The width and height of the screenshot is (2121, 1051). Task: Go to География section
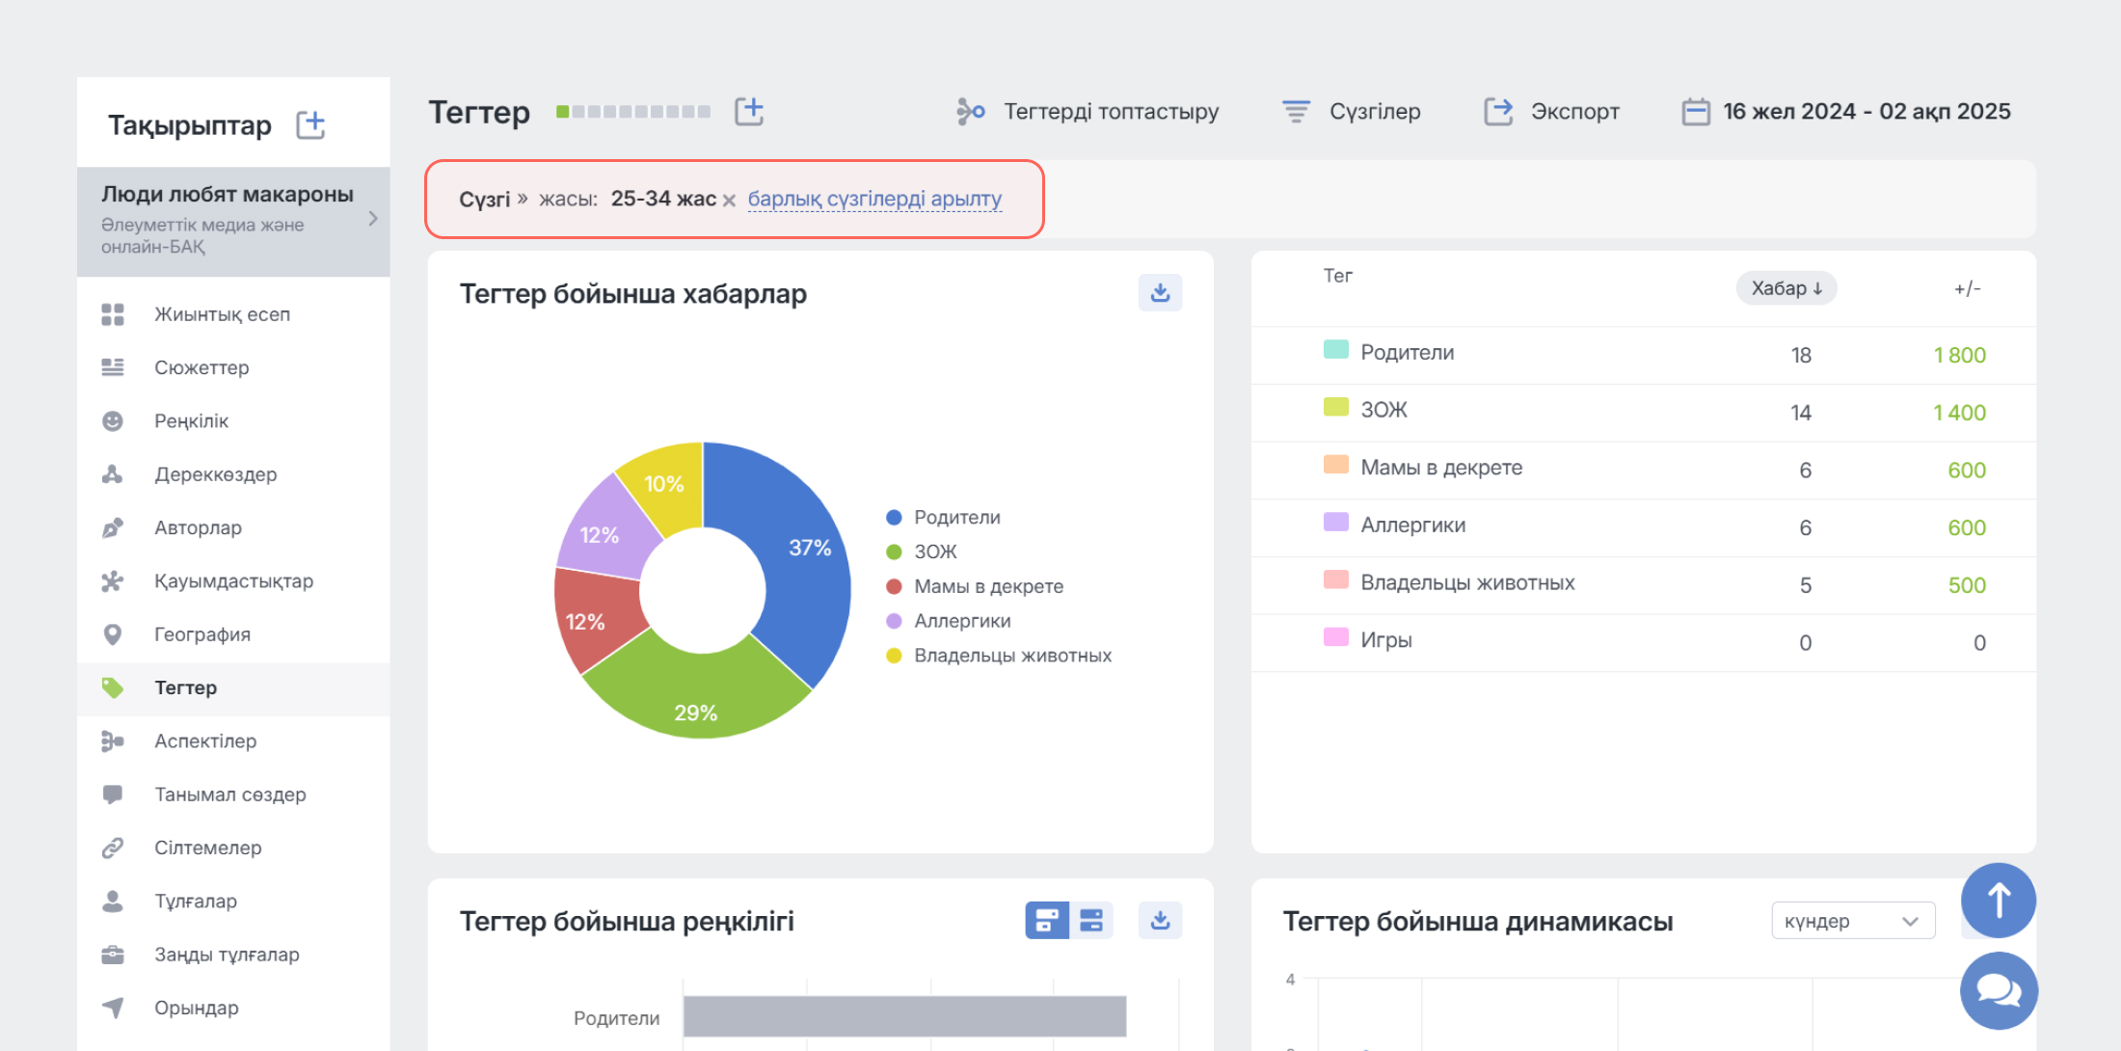[233, 634]
